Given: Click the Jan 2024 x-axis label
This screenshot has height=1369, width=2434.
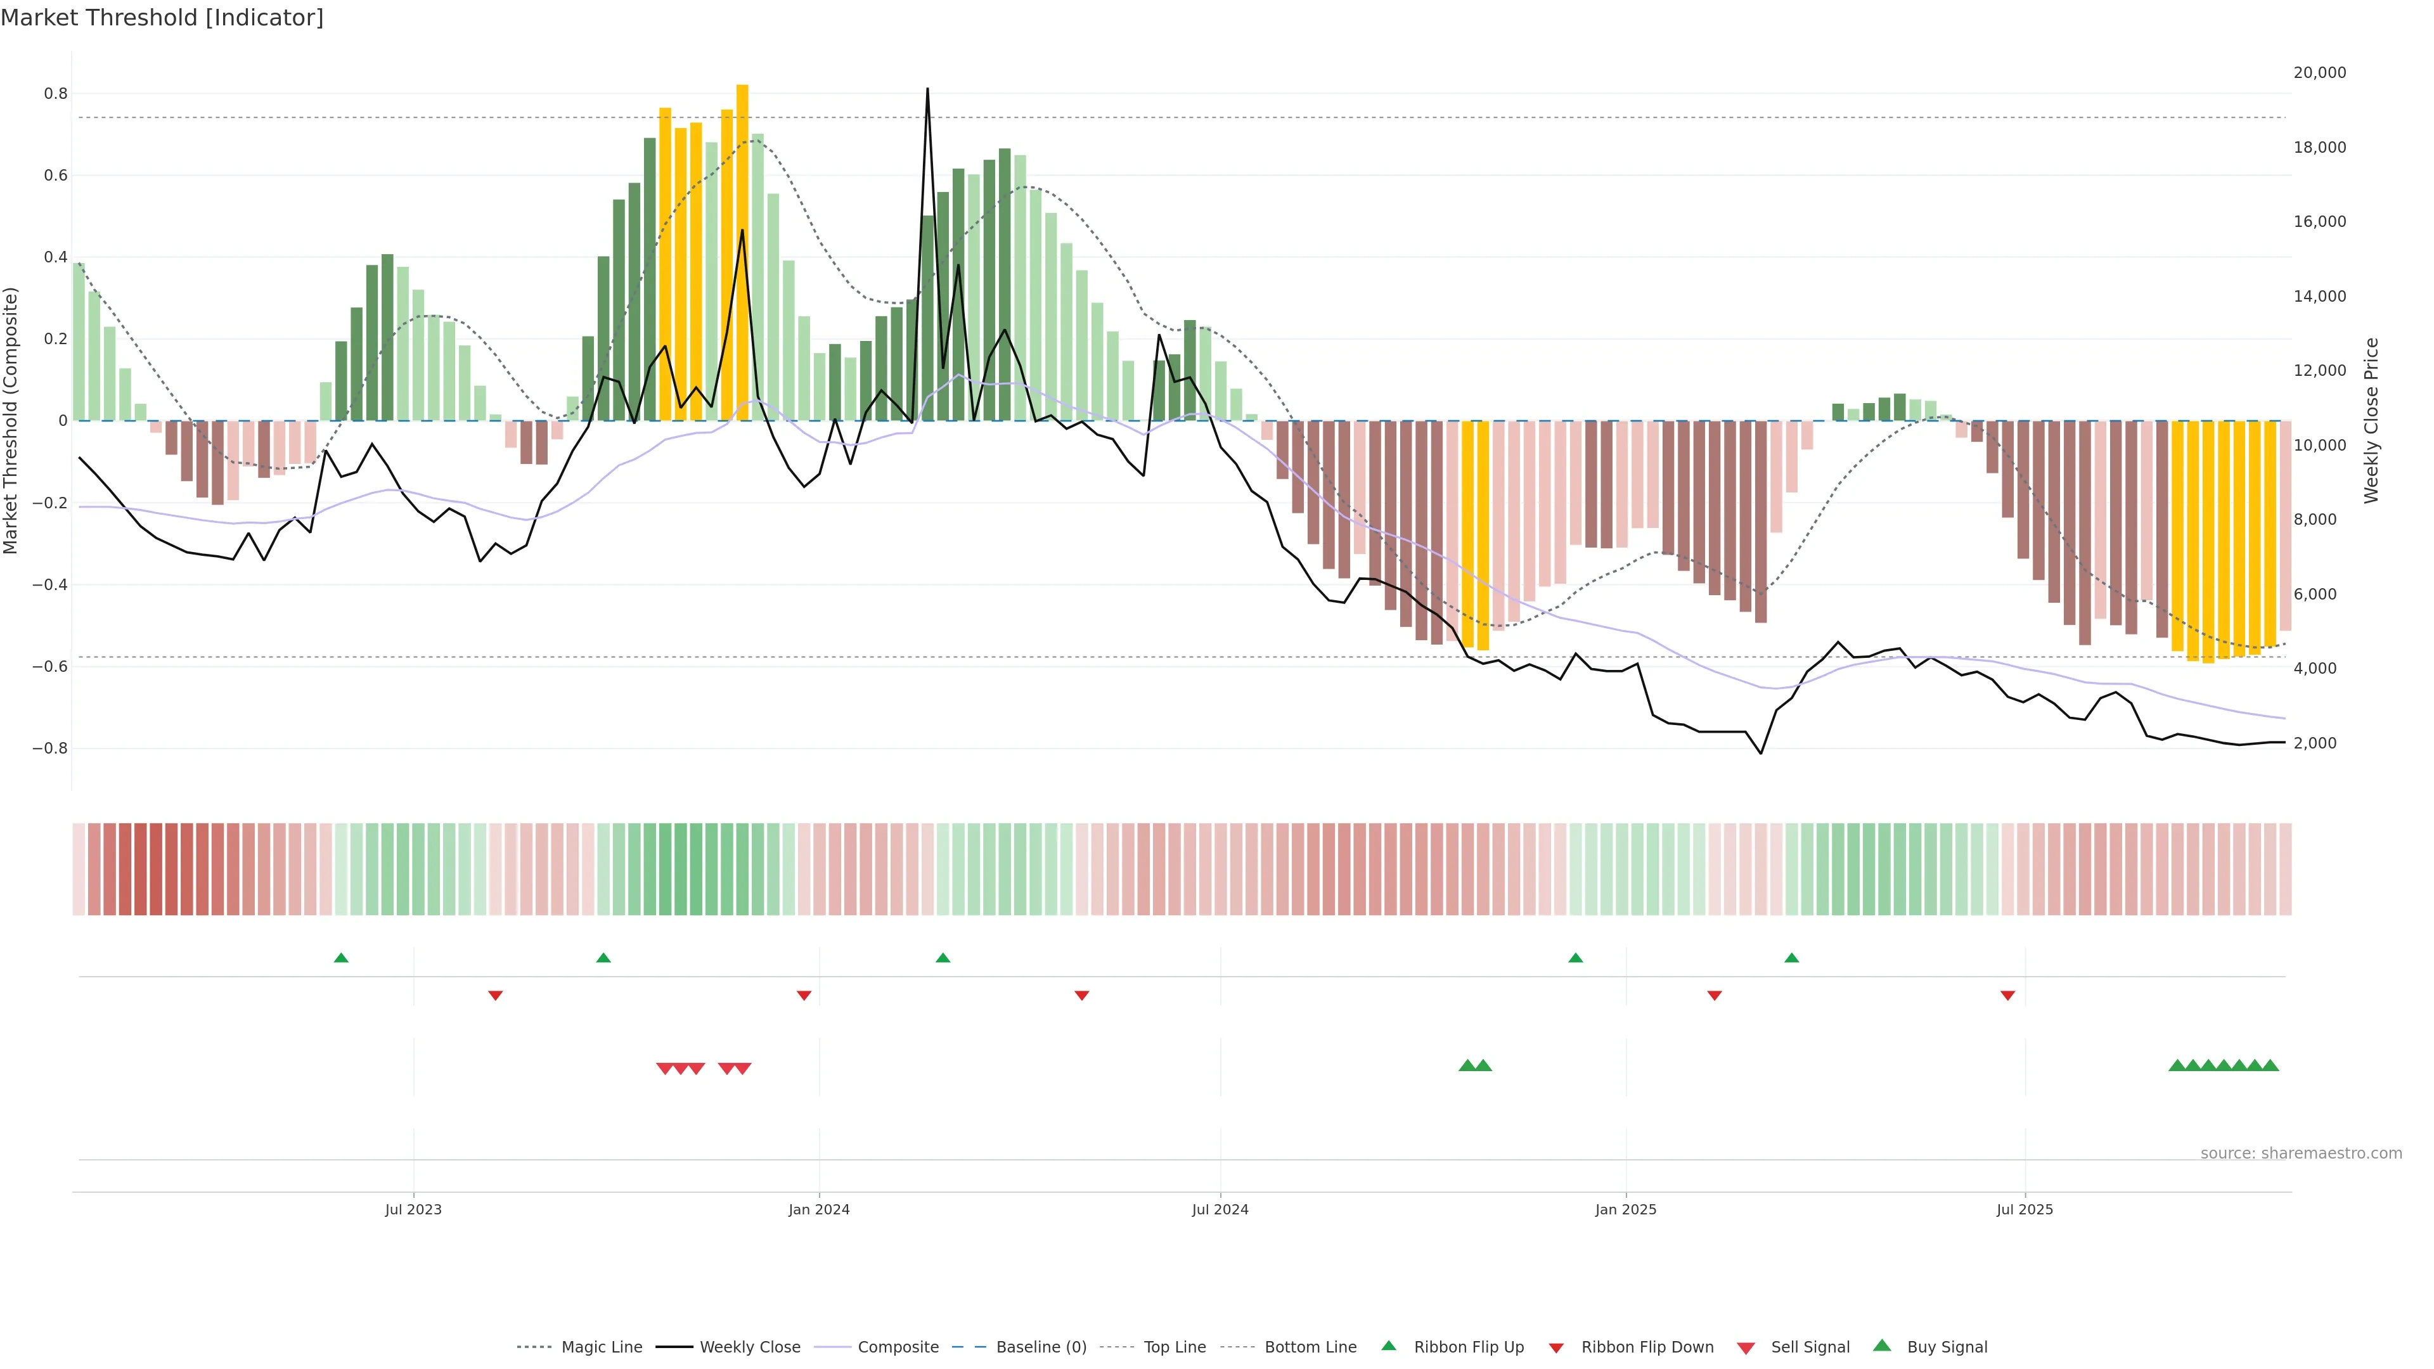Looking at the screenshot, I should click(x=819, y=1209).
